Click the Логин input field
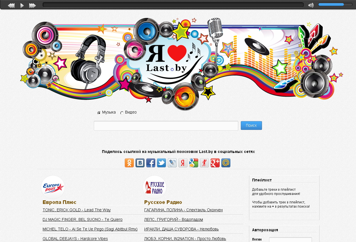The width and height of the screenshot is (356, 242). pos(291,240)
